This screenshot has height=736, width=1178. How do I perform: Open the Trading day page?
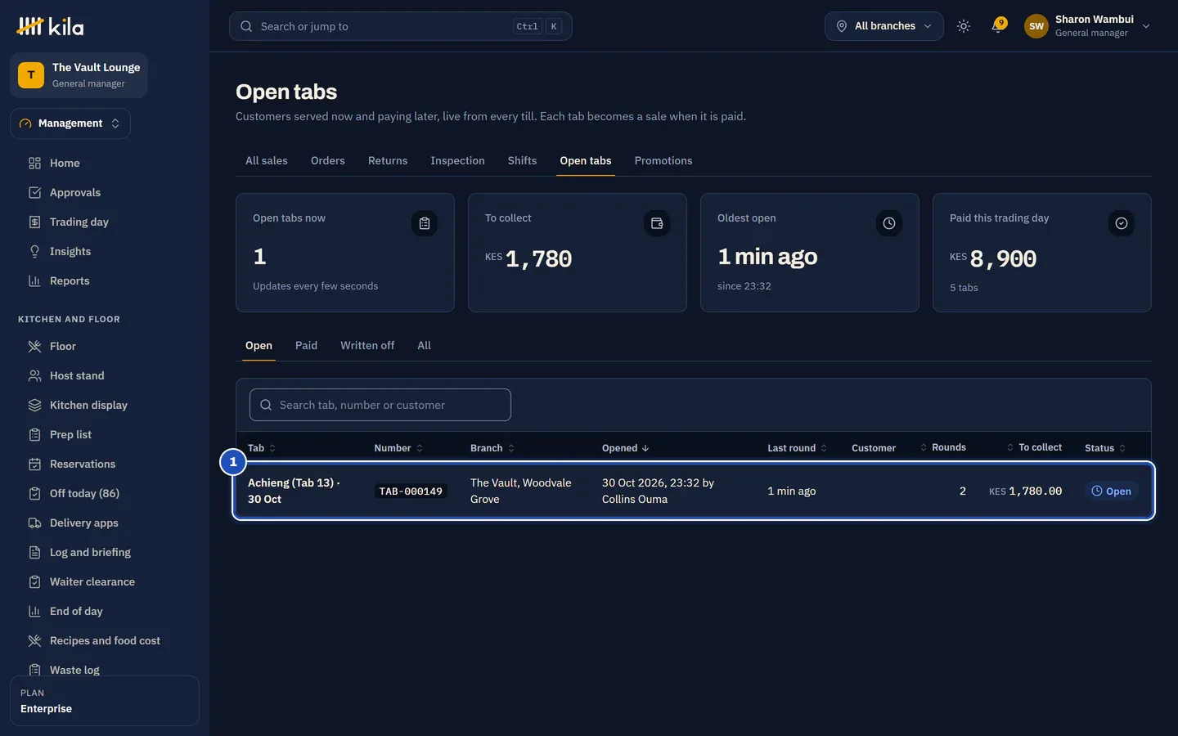tap(79, 222)
